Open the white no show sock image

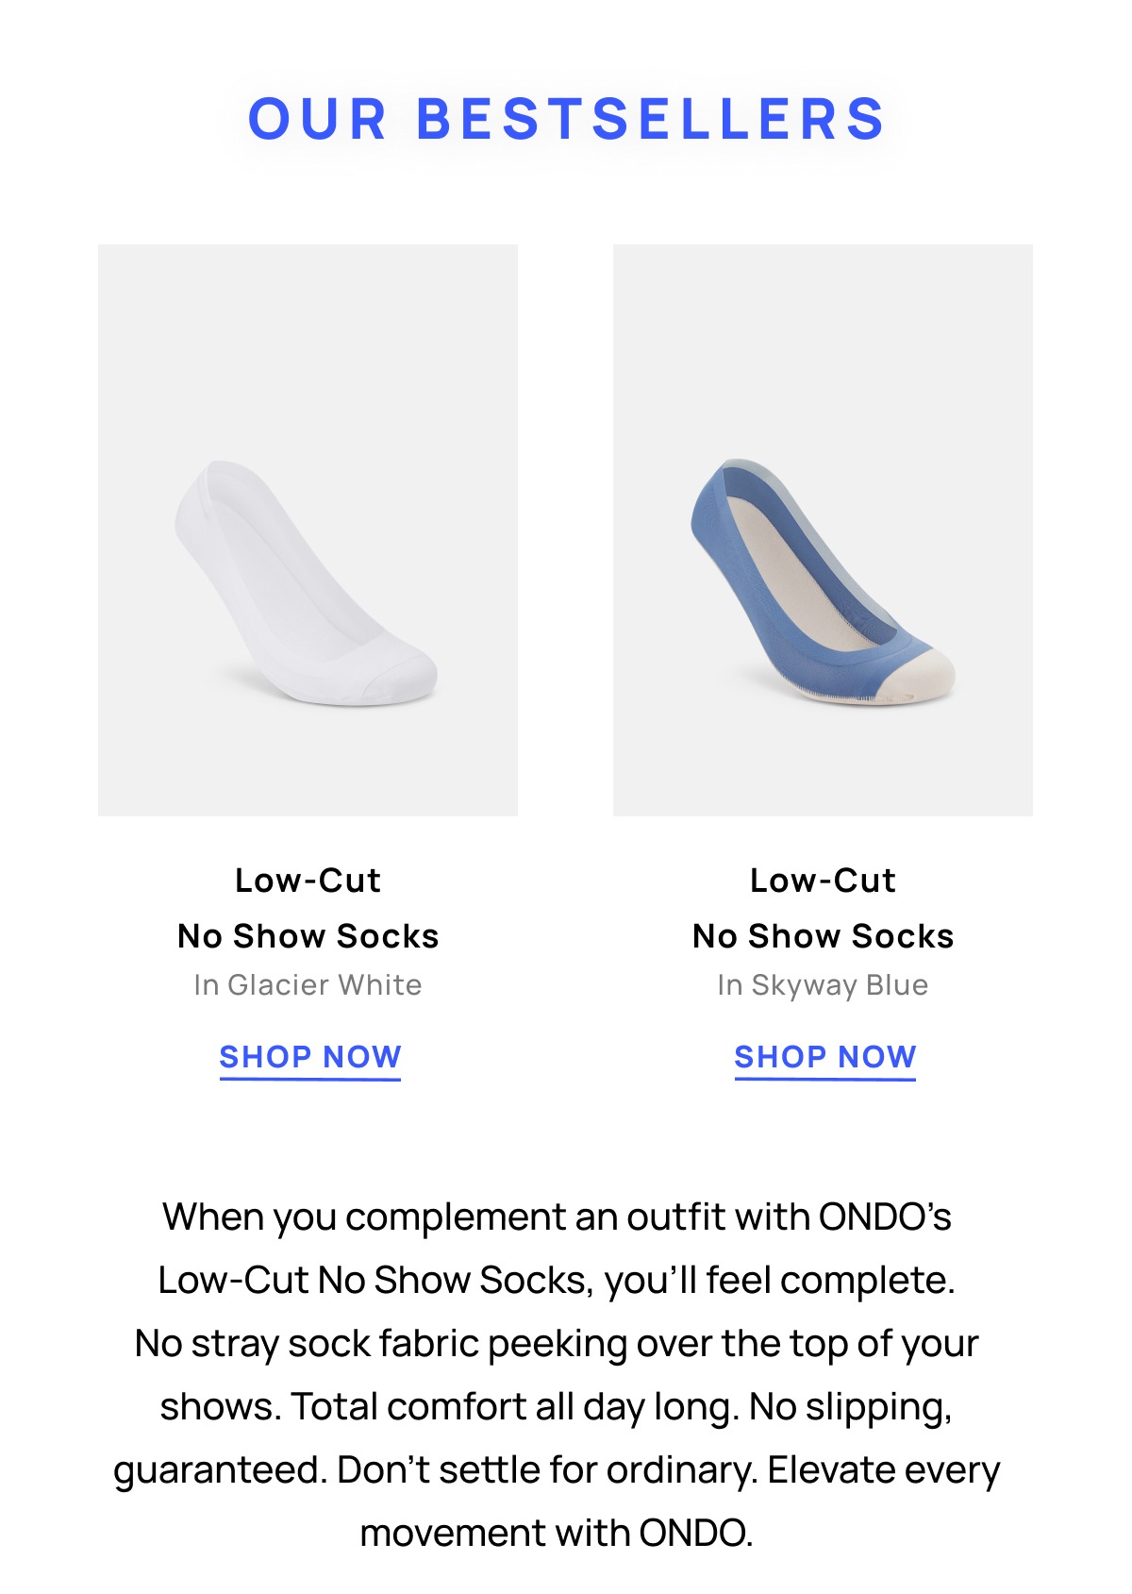pyautogui.click(x=308, y=530)
